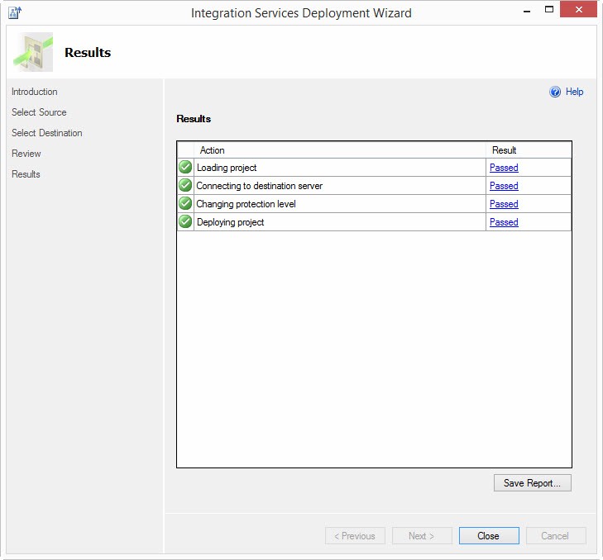This screenshot has width=603, height=560.
Task: Click the Results page header icon
Action: (x=34, y=53)
